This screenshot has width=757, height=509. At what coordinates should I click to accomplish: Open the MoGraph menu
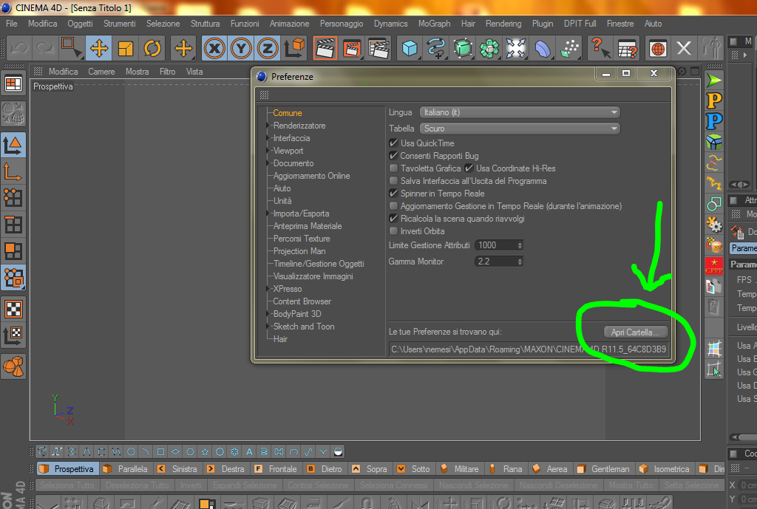point(434,23)
